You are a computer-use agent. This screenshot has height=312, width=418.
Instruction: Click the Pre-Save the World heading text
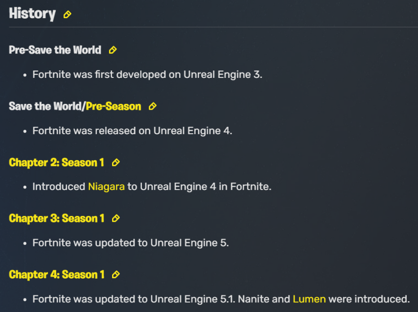pos(55,50)
